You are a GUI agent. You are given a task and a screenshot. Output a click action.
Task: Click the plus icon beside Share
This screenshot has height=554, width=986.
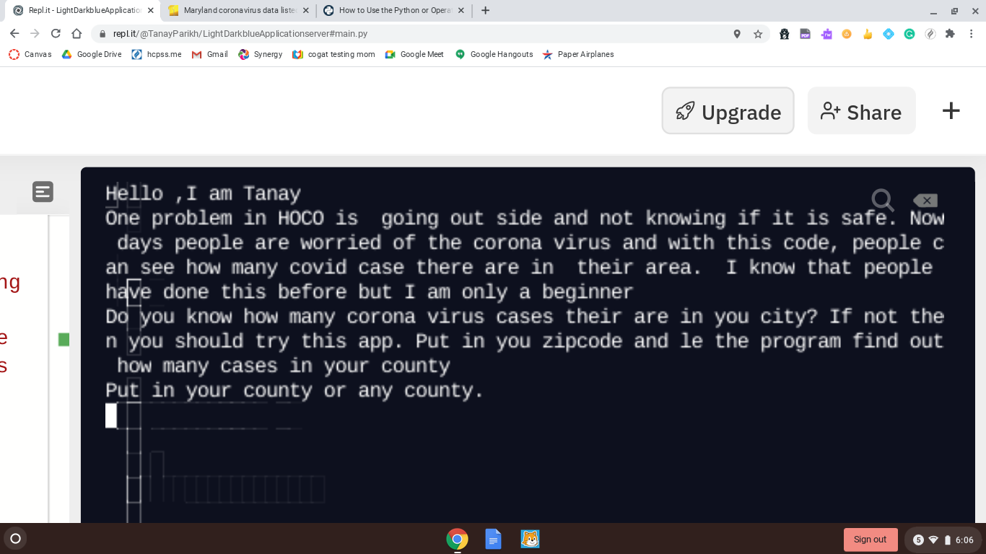pyautogui.click(x=951, y=110)
